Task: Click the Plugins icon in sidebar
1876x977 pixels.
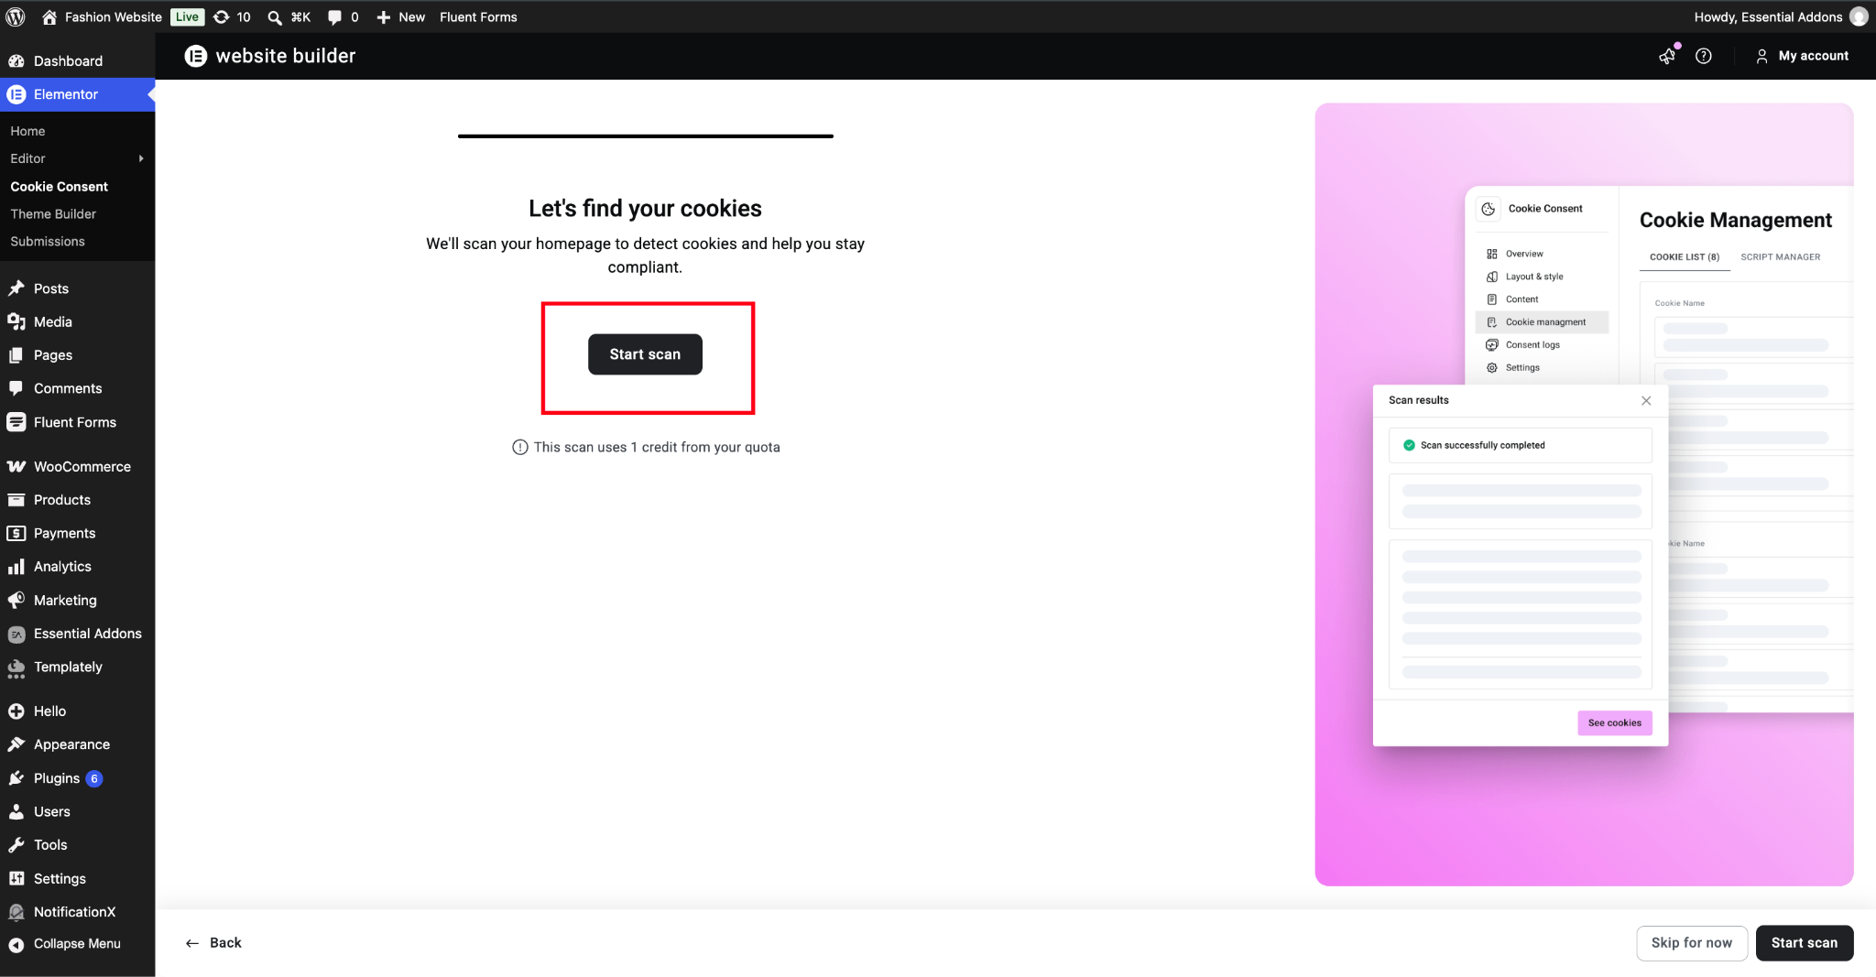Action: click(16, 778)
